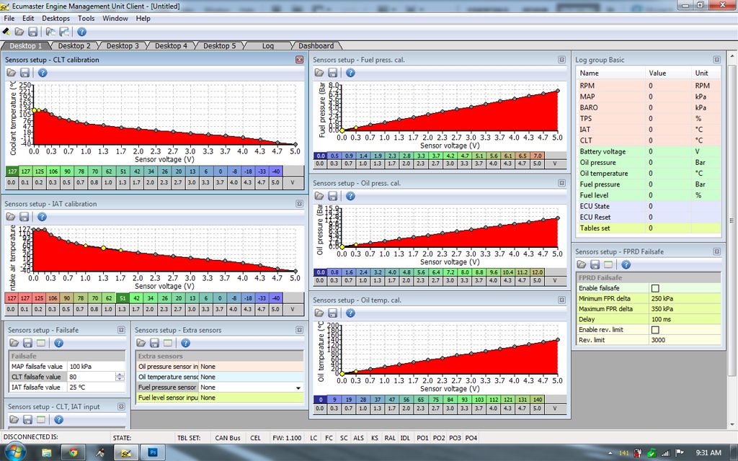
Task: Click the CAN Bus status bar entry
Action: point(228,438)
